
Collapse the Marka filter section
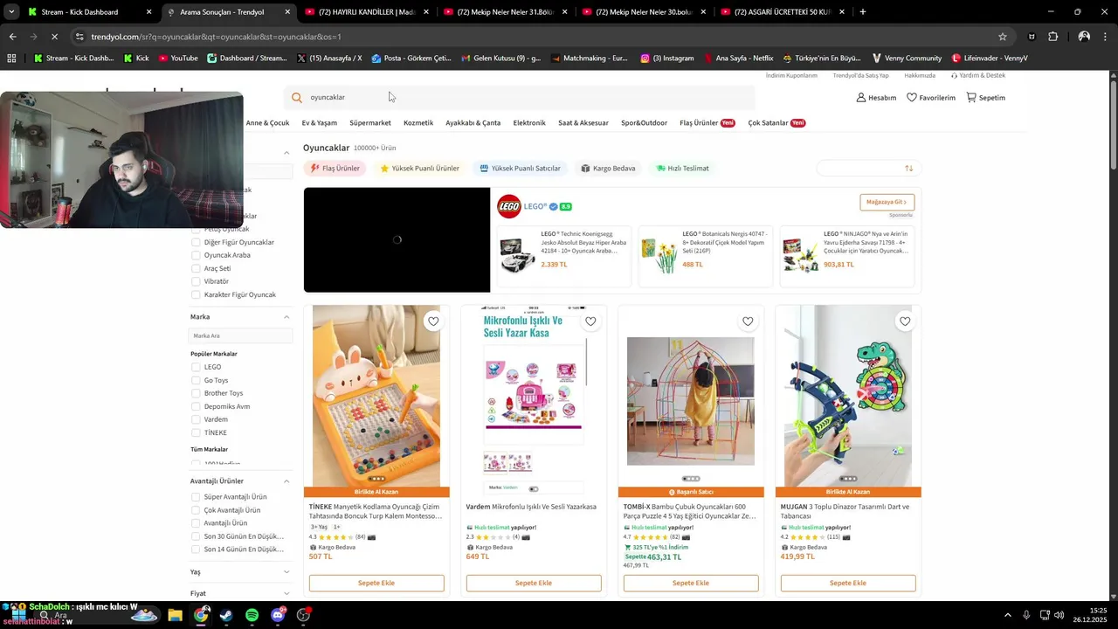[286, 317]
